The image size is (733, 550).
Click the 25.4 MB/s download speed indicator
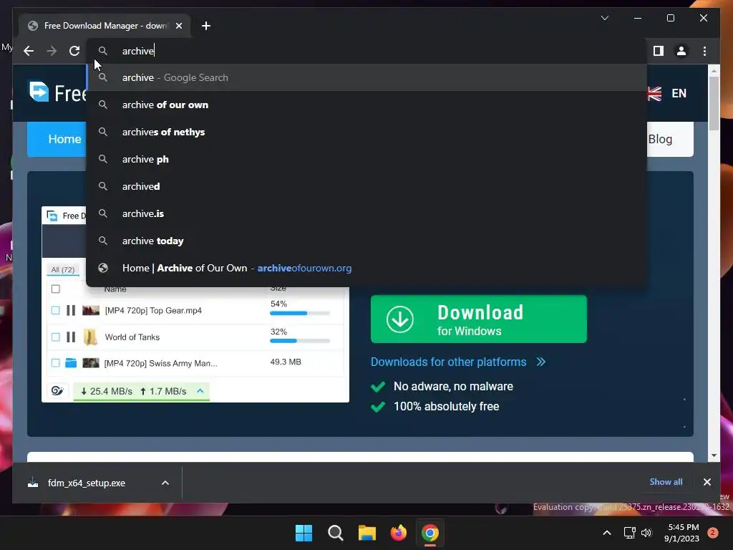107,392
